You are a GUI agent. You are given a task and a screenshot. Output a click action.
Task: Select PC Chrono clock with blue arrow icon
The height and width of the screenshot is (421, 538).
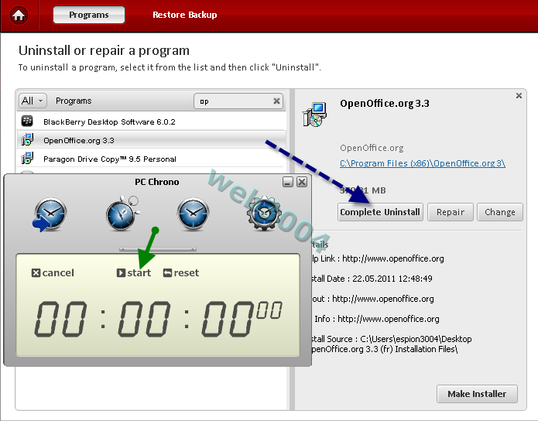49,214
